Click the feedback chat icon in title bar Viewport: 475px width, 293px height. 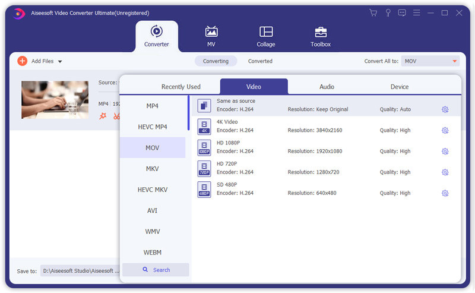tap(402, 12)
